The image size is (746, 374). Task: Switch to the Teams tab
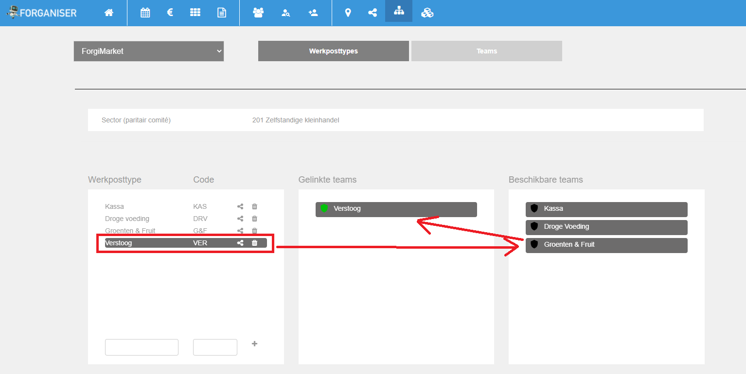(x=486, y=51)
